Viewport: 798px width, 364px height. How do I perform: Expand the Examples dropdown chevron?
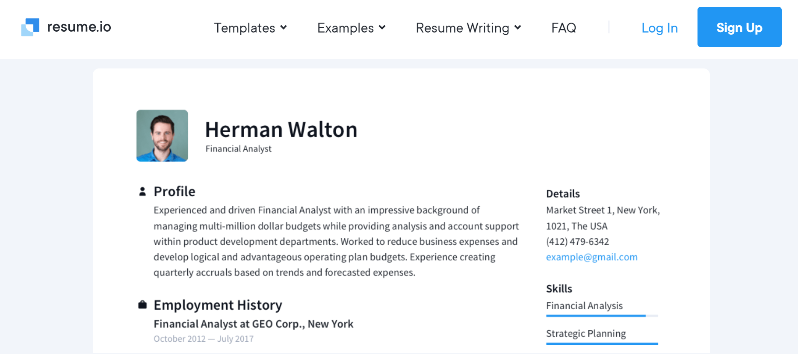coord(382,27)
